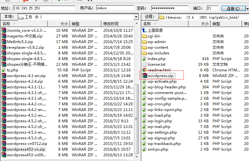Click the 上层目录 parent directory icon
The image size is (249, 161).
coord(144,30)
